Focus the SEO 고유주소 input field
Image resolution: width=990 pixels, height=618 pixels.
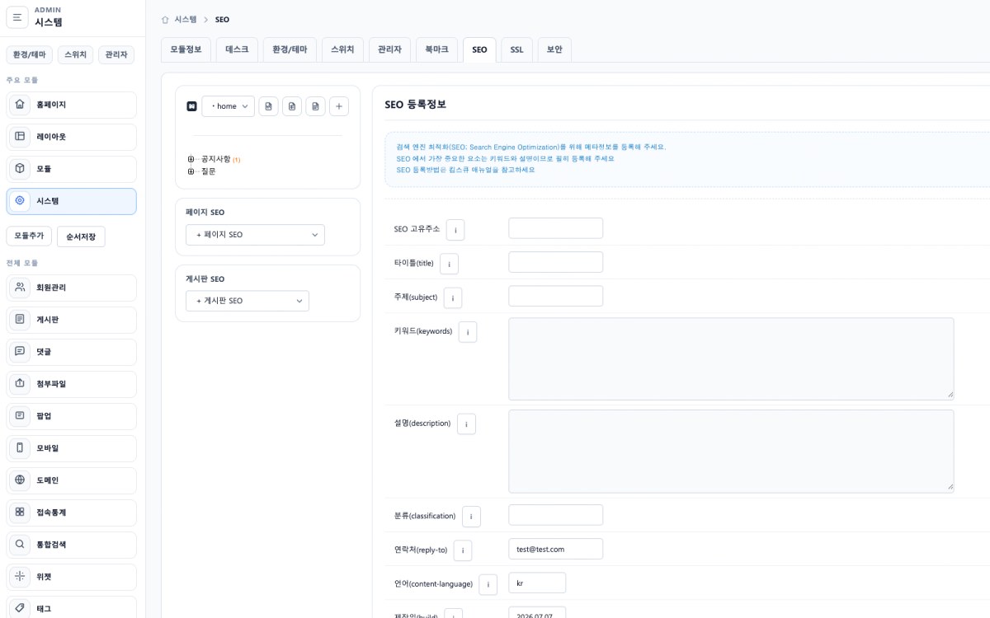coord(555,228)
